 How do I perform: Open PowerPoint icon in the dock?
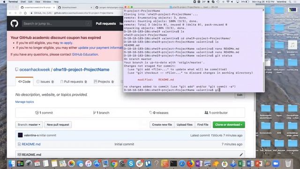259,164
